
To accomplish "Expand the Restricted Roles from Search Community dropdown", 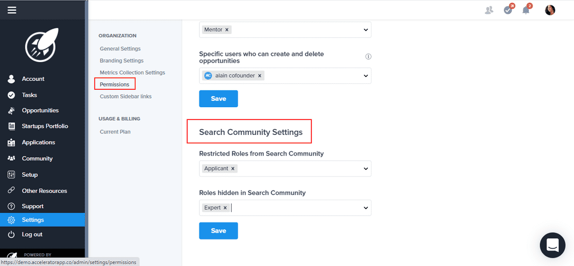I will coord(366,168).
